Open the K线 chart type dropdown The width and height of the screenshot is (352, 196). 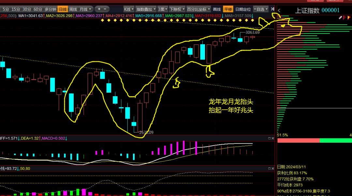coord(129,9)
